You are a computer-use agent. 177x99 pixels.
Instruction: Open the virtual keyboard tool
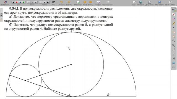[x=174, y=67]
